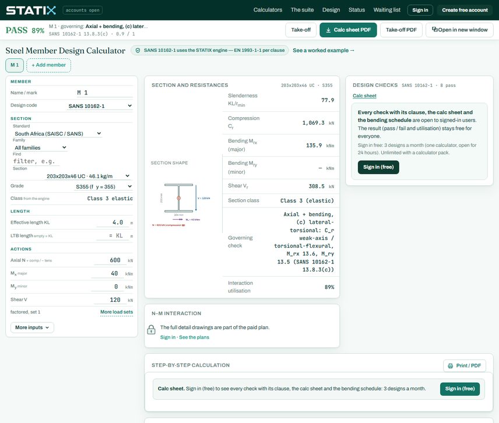Expand More inputs
Image resolution: width=499 pixels, height=423 pixels.
pos(32,327)
